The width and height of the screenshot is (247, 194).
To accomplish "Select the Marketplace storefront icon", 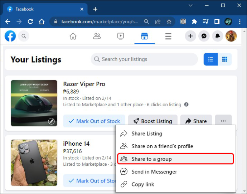I will pos(145,36).
